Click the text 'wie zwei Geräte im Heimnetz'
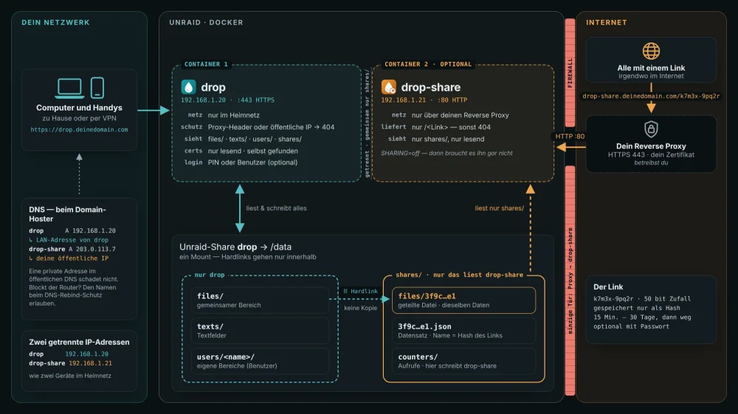This screenshot has height=414, width=738. pos(70,376)
